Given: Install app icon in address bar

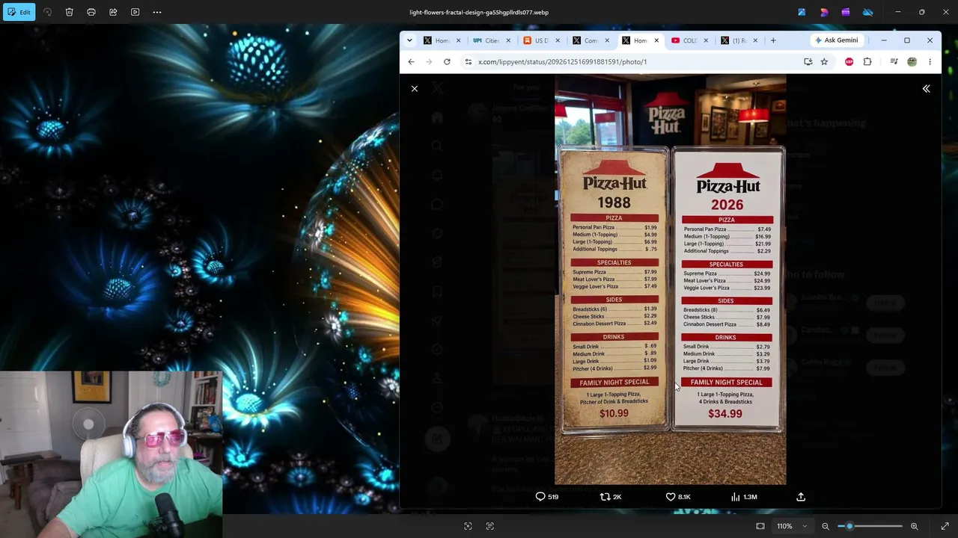Looking at the screenshot, I should click(808, 62).
